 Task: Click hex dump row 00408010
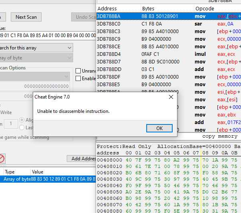coord(169,166)
